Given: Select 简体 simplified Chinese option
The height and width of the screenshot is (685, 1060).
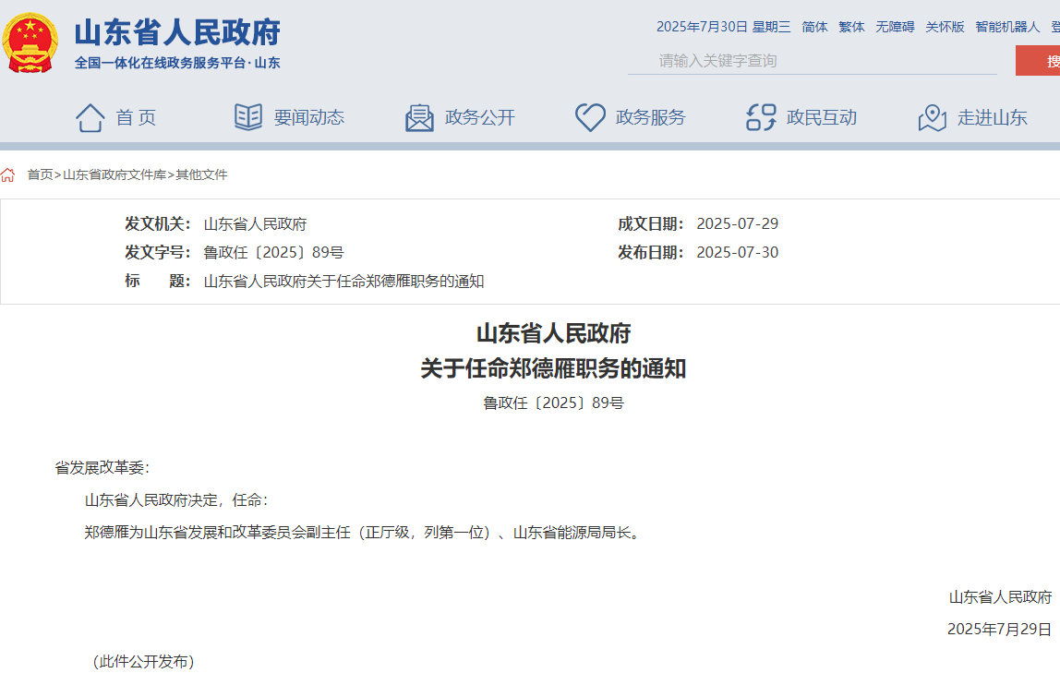Looking at the screenshot, I should coord(813,27).
